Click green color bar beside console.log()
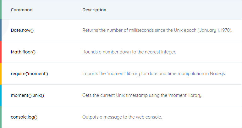This screenshot has height=128, width=242. click(1, 117)
